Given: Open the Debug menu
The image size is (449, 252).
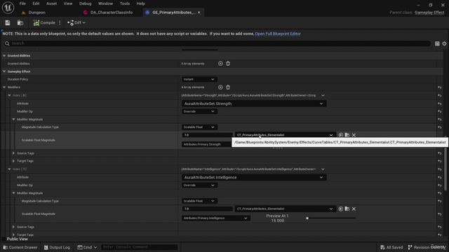Looking at the screenshot, I should pyautogui.click(x=86, y=3).
